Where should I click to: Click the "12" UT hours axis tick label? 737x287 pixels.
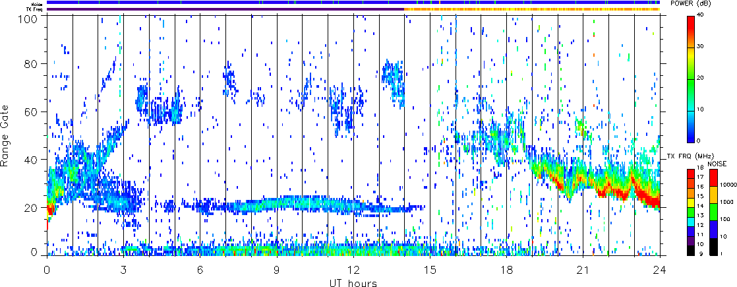coord(353,269)
